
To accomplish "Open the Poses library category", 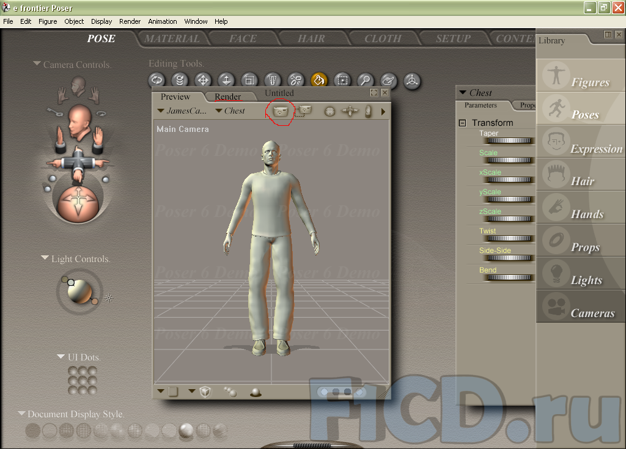I will click(x=580, y=109).
